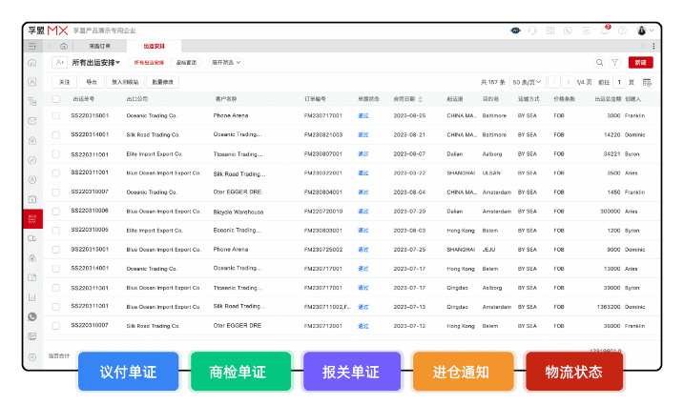
Task: Click the search magnifier icon
Action: 597,62
